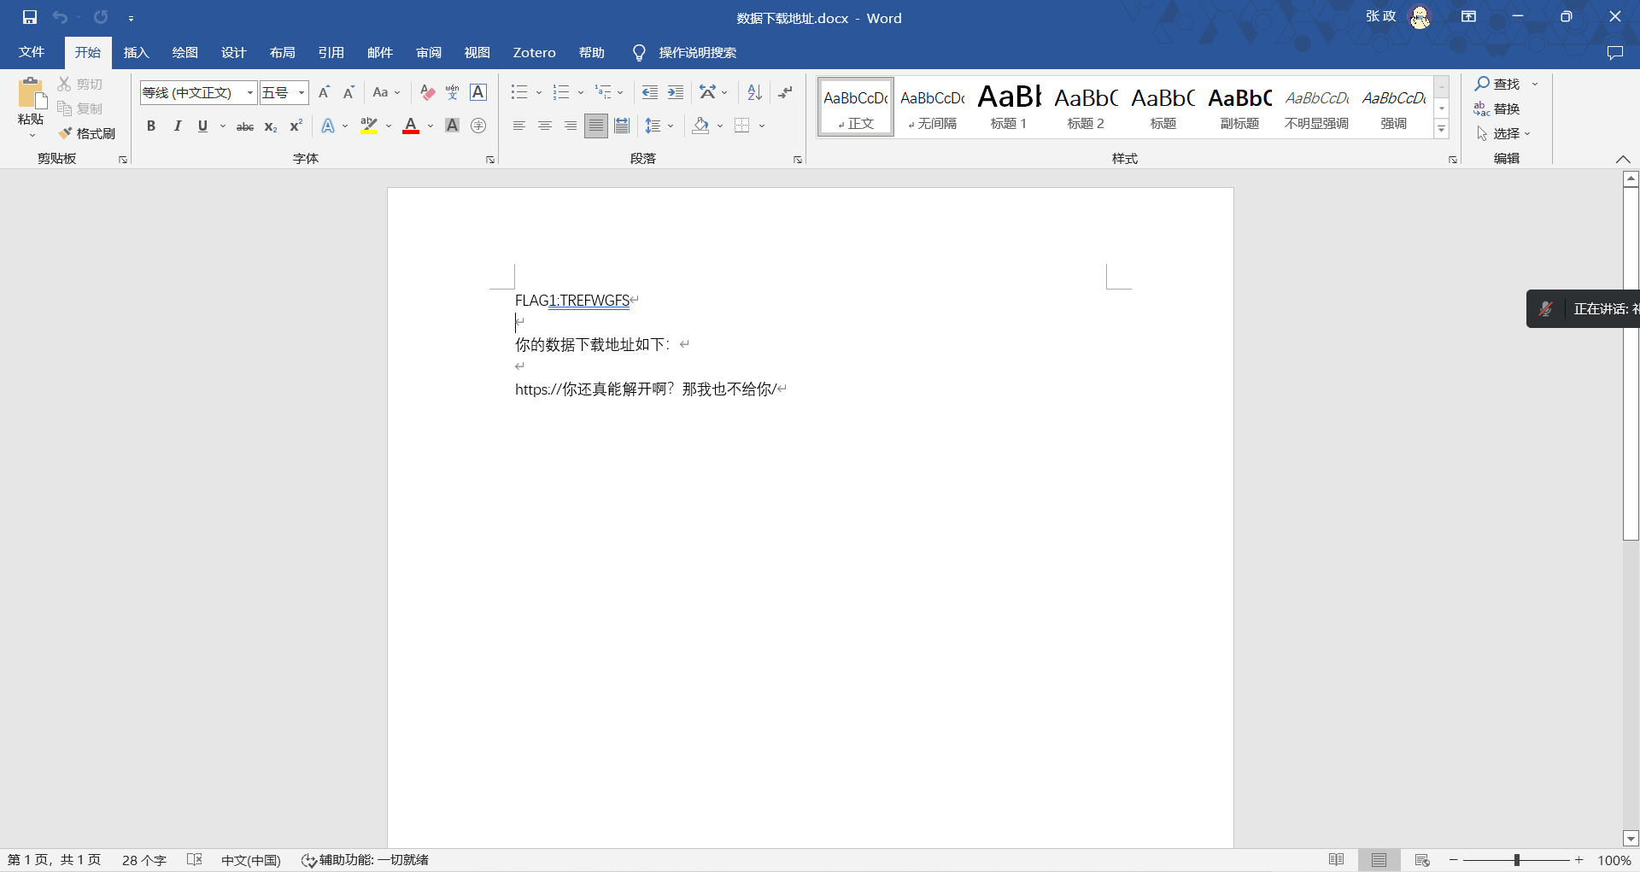Increase paragraph indent

click(x=676, y=92)
